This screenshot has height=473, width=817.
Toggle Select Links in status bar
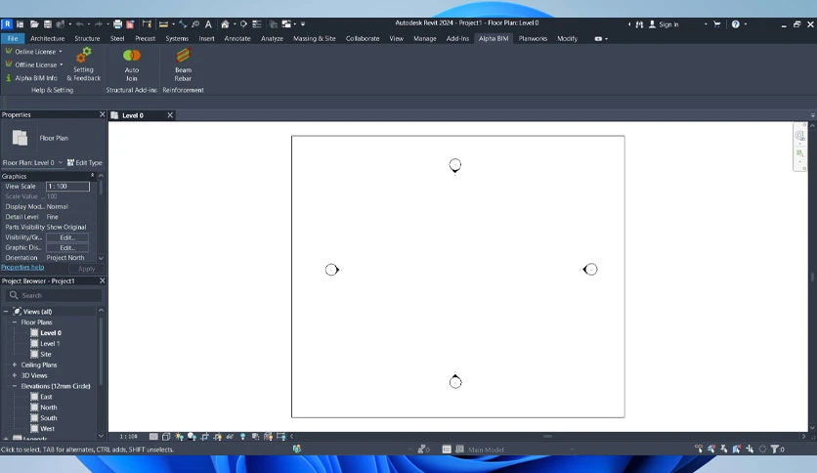click(699, 449)
